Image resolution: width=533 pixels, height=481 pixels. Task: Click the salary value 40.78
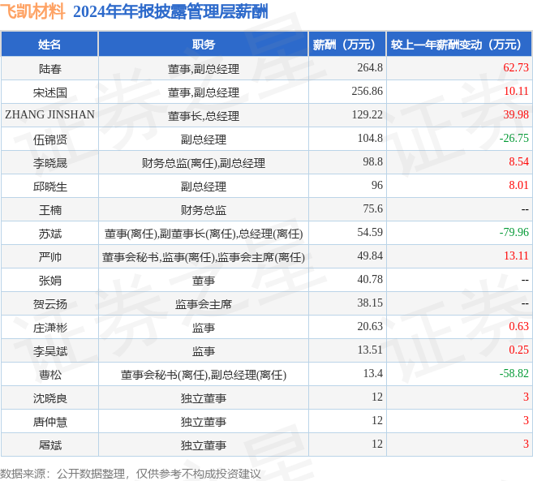(x=370, y=279)
